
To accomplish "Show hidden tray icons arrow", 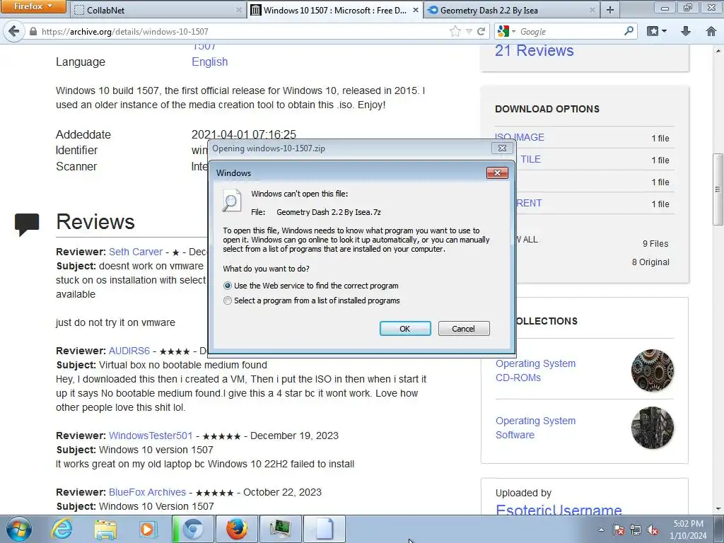I will click(601, 530).
